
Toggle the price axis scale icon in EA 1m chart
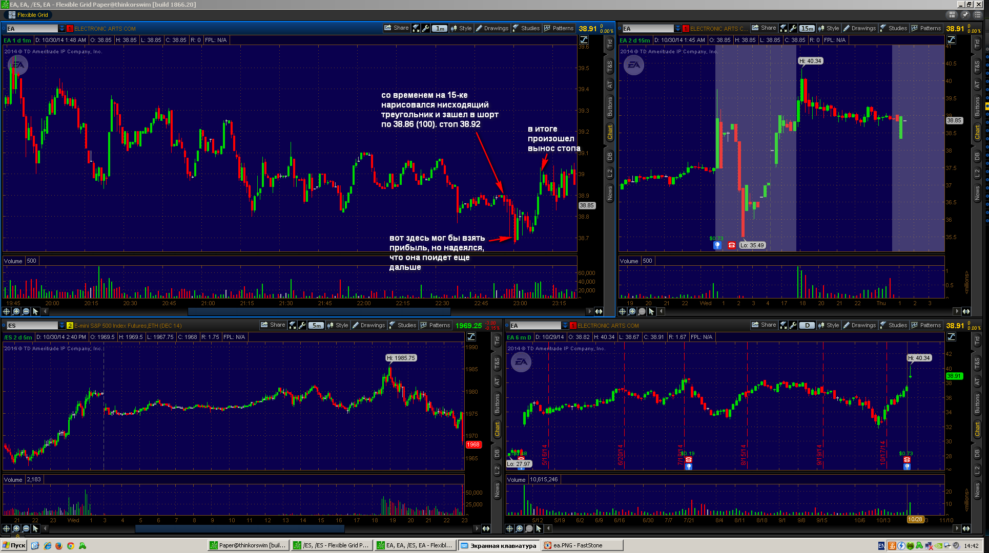click(x=584, y=40)
